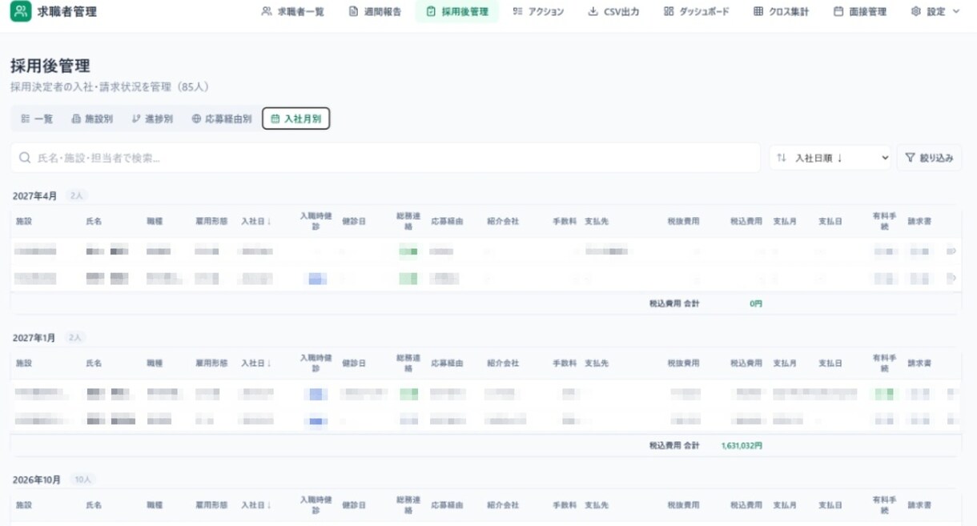This screenshot has width=977, height=526.
Task: Focus the 氏名・施設・担当者 search field
Action: click(385, 158)
